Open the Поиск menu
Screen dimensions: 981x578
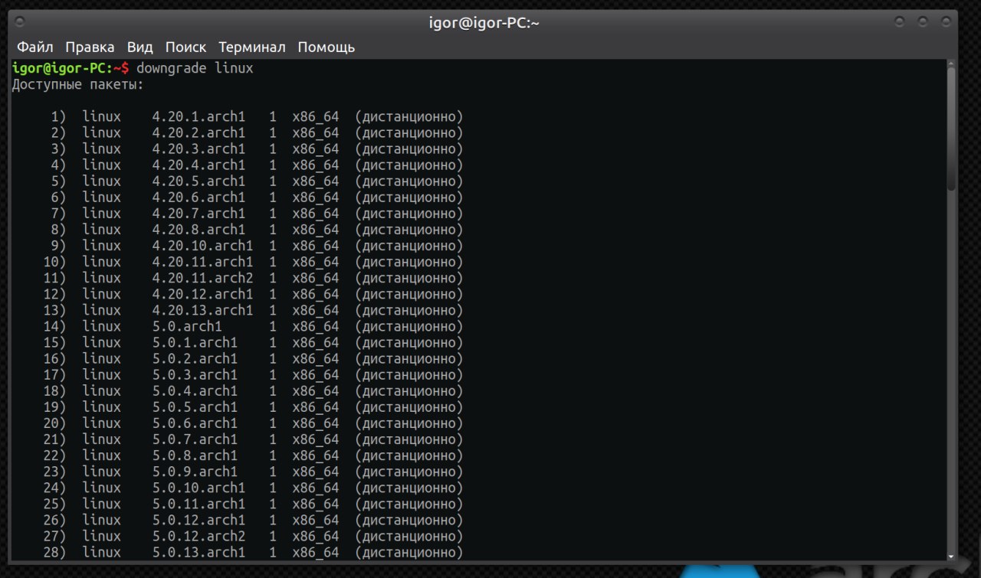(185, 47)
